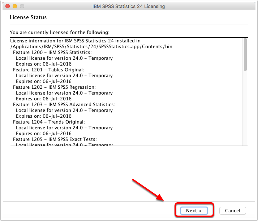Click the 'License Status' heading
The image size is (258, 221).
point(28,17)
